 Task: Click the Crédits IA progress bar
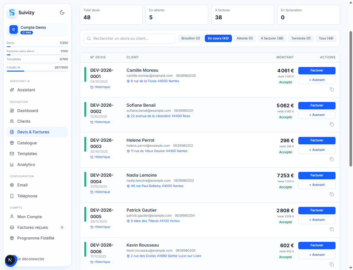tap(37, 71)
